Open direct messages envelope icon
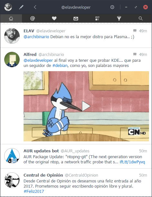 click(76, 18)
